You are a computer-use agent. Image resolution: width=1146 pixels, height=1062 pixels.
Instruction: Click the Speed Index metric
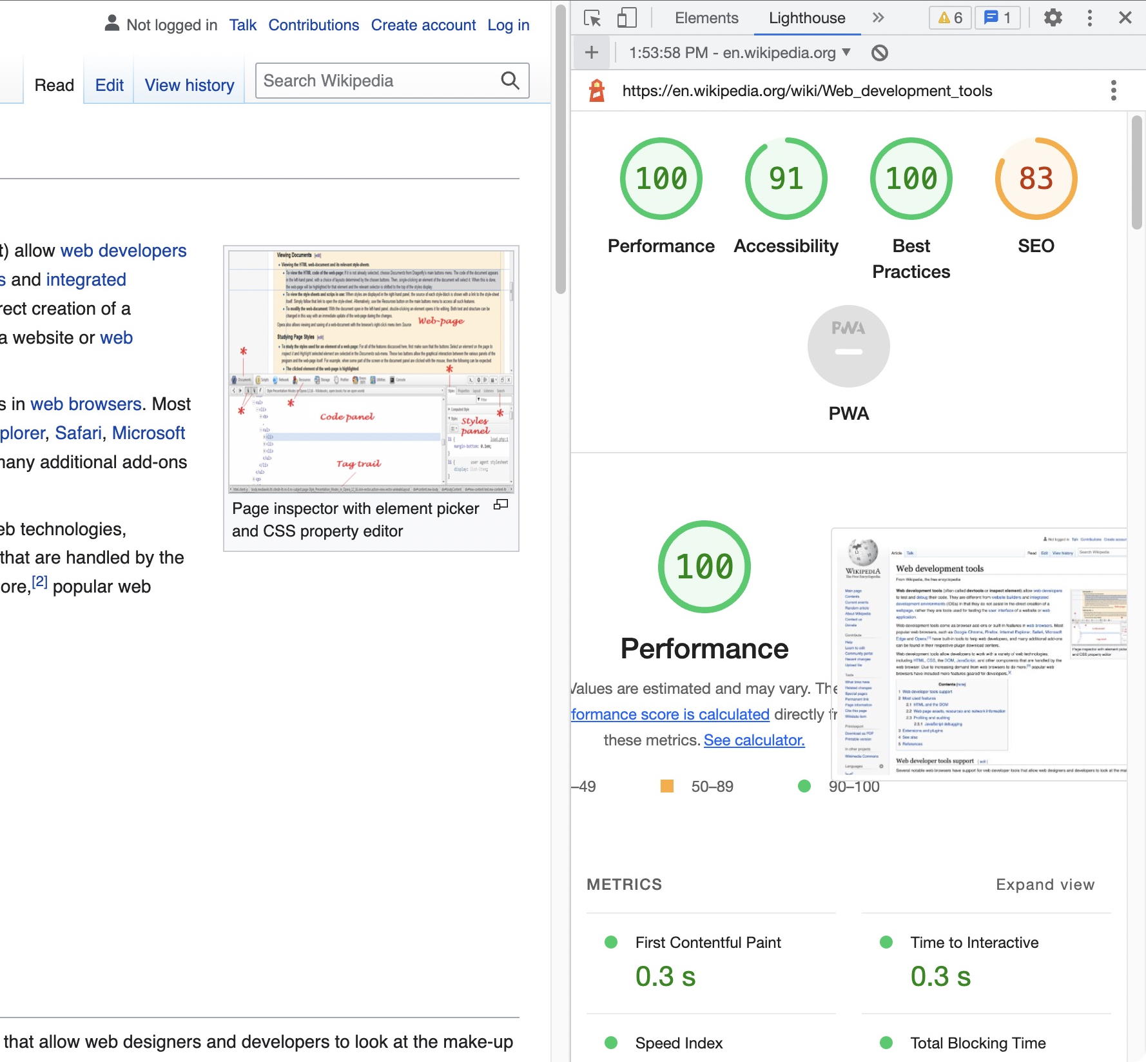coord(679,1043)
